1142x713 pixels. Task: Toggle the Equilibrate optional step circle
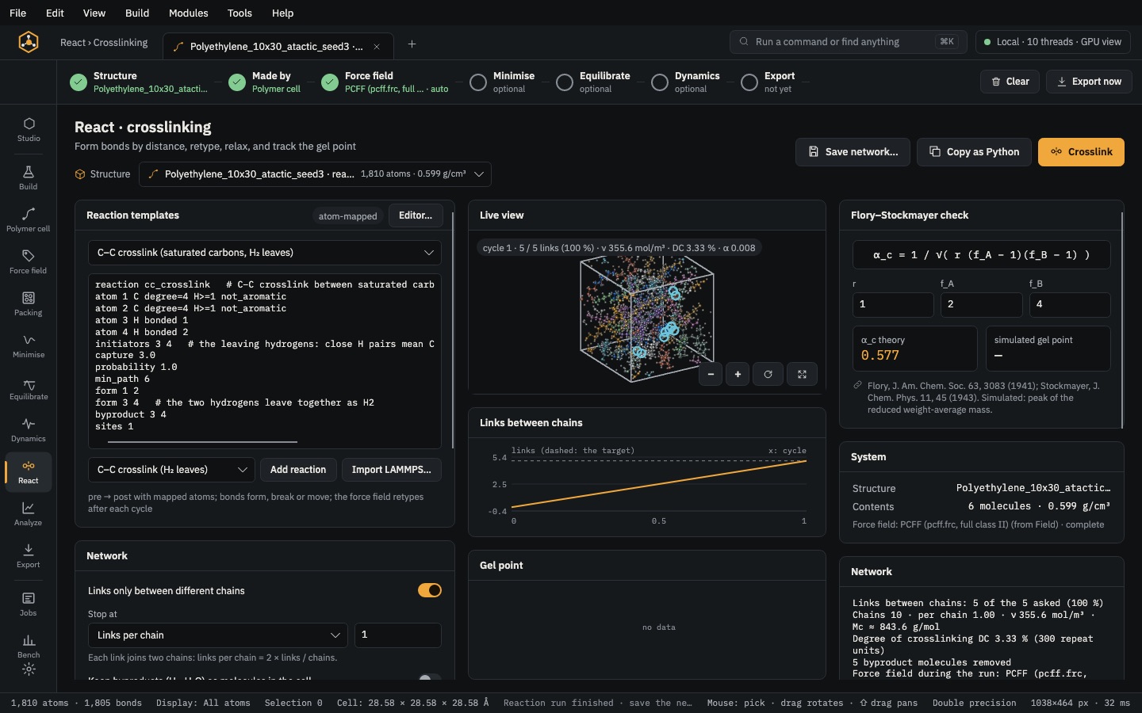pyautogui.click(x=565, y=82)
